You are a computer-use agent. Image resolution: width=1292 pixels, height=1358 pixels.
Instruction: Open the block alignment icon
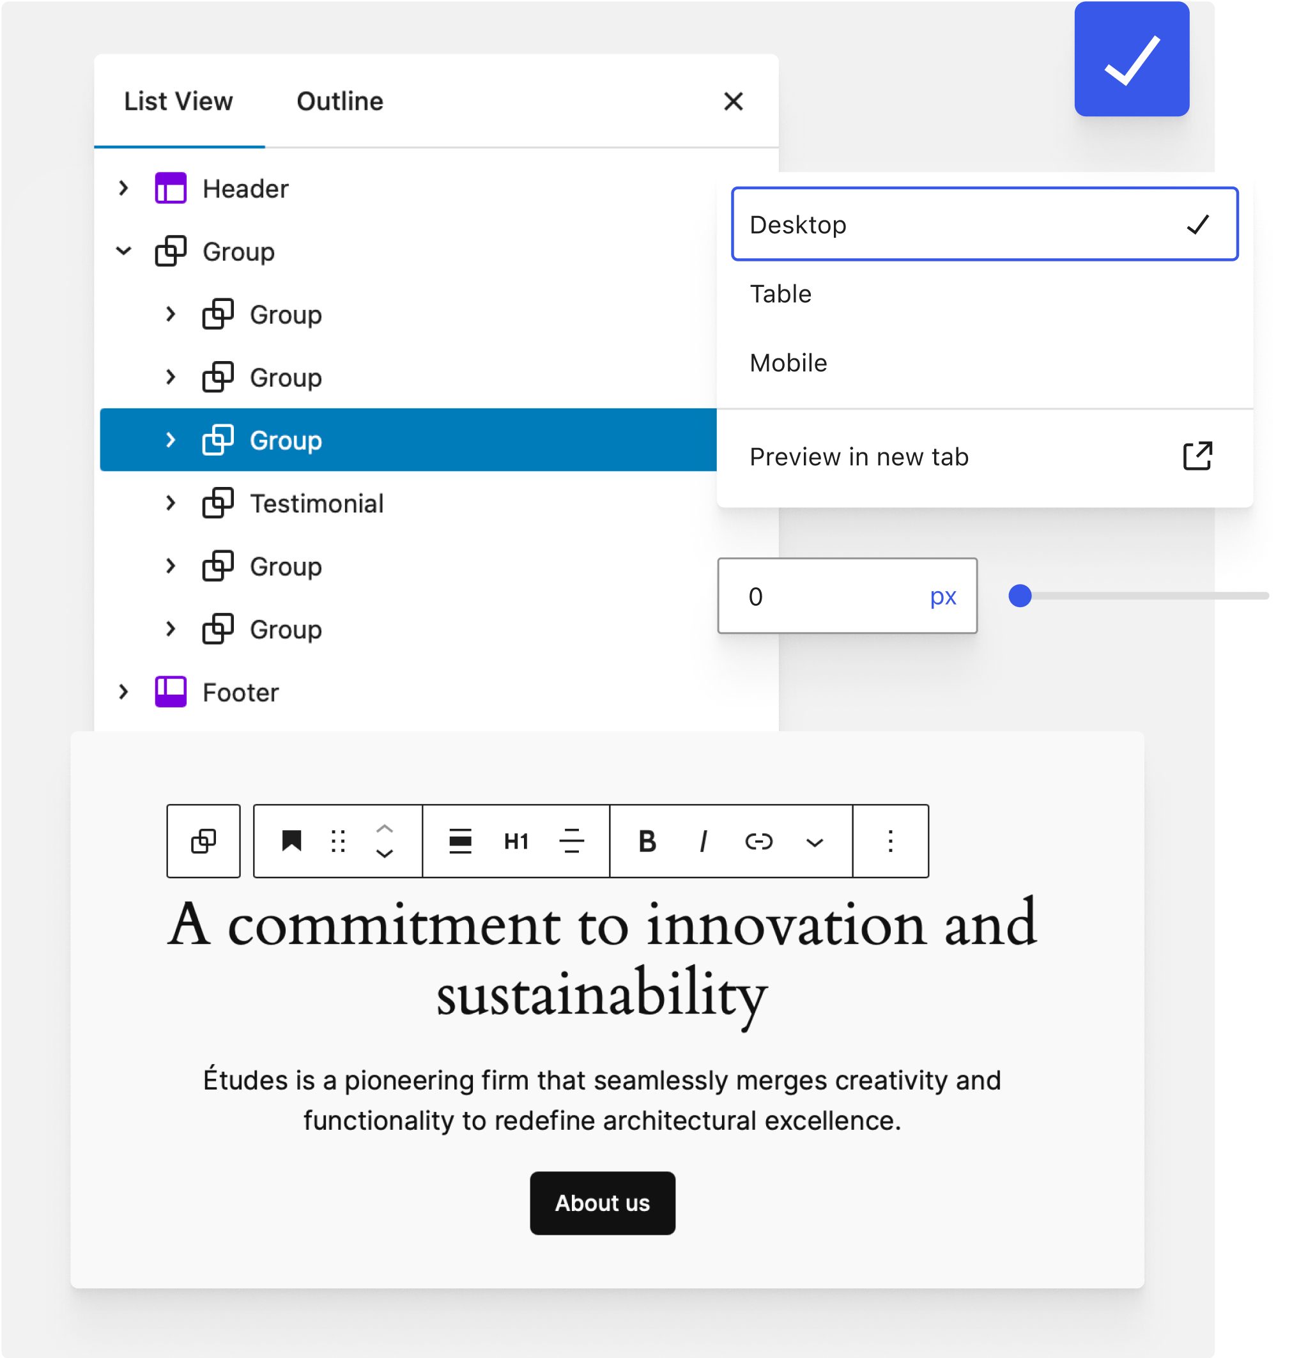tap(460, 841)
